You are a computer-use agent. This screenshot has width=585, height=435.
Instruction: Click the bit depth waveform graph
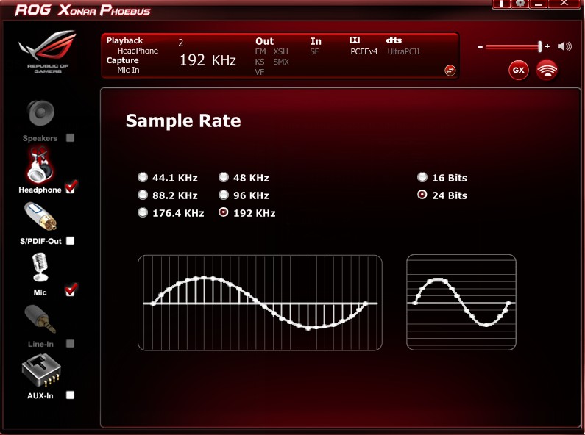click(461, 303)
